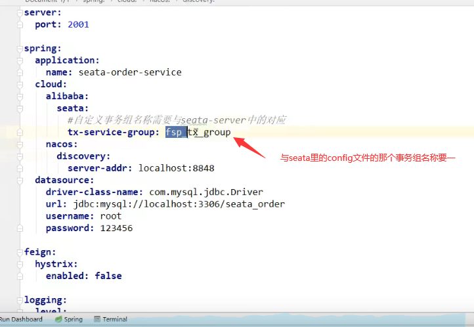
Task: Open the Terminal tool window tab
Action: pos(111,319)
